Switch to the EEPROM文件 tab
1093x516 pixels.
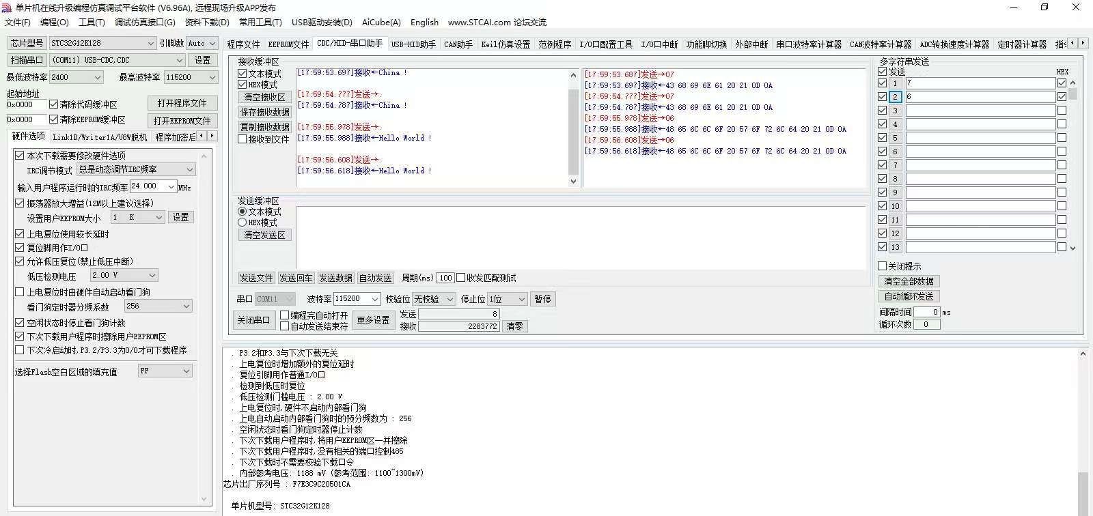click(288, 44)
